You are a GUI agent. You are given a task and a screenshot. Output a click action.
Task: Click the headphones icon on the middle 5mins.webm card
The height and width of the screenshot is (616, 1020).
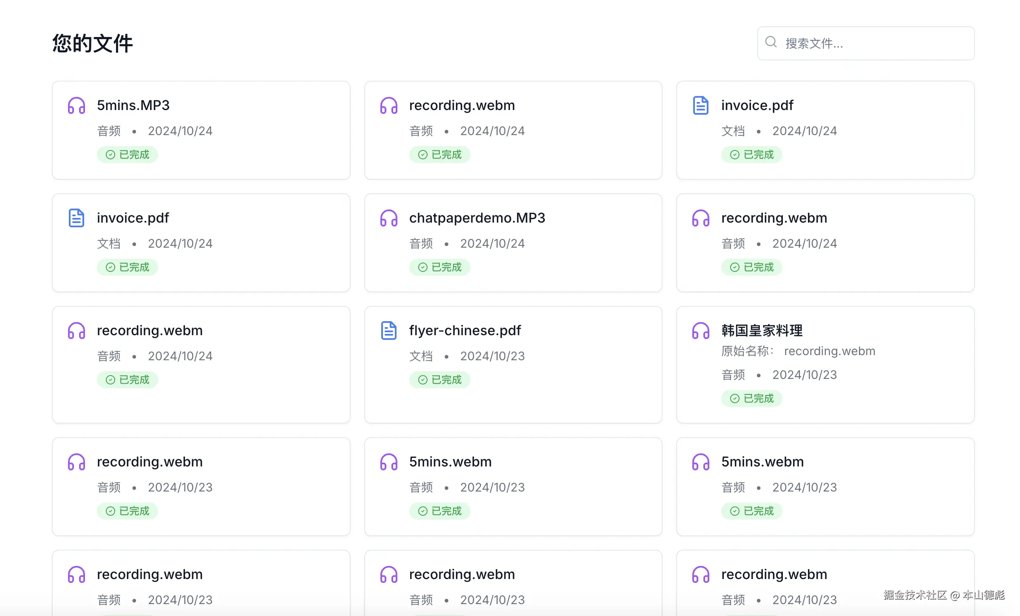tap(388, 462)
